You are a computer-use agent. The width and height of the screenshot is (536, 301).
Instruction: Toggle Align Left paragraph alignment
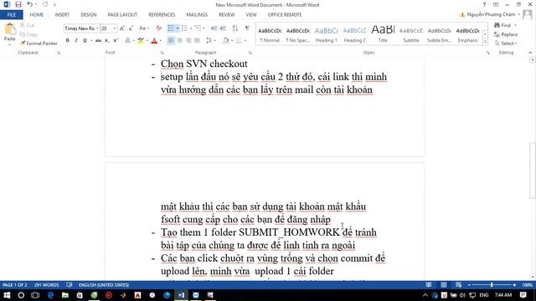[171, 41]
